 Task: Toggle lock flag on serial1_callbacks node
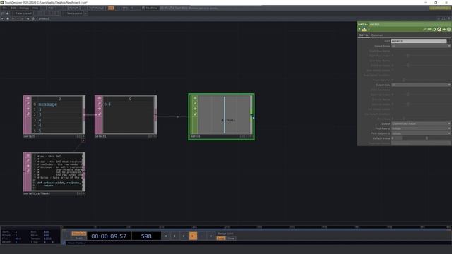tap(28, 166)
